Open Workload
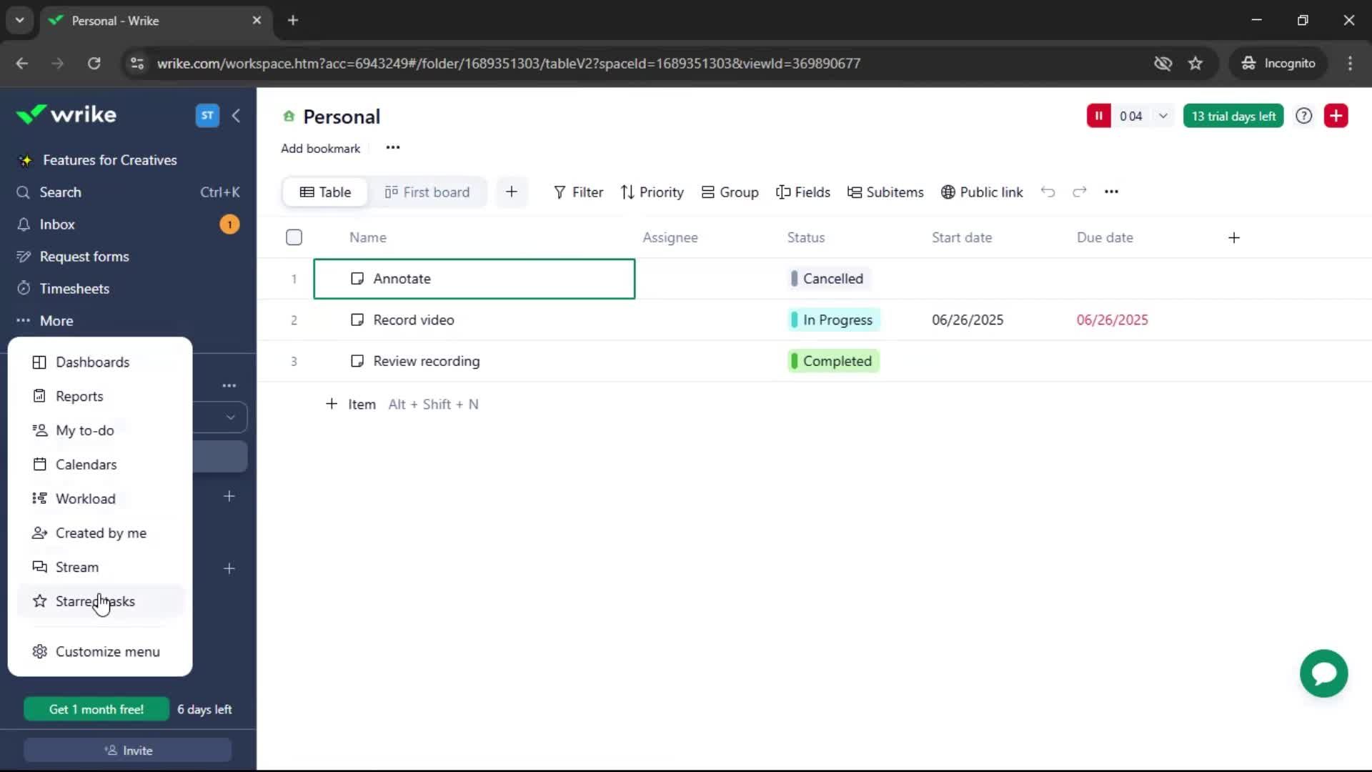This screenshot has width=1372, height=772. click(x=85, y=499)
